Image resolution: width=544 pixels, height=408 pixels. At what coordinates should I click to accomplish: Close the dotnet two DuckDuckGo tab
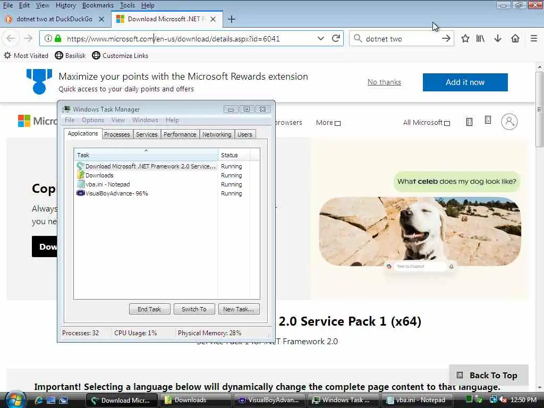[101, 19]
